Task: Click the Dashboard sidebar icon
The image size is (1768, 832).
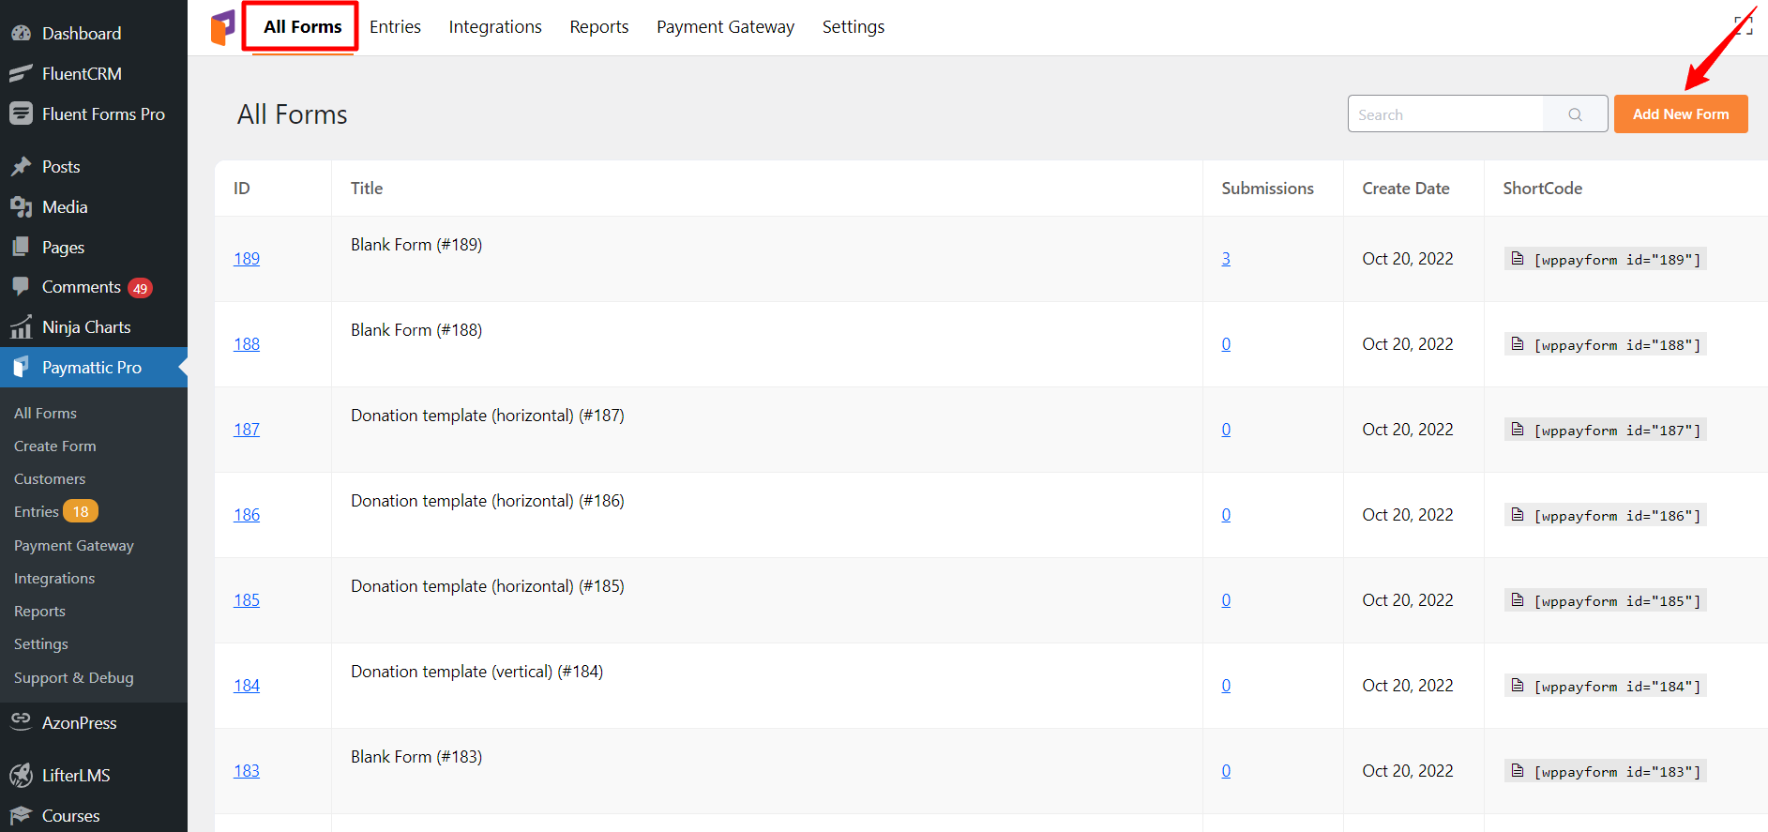Action: 21,33
